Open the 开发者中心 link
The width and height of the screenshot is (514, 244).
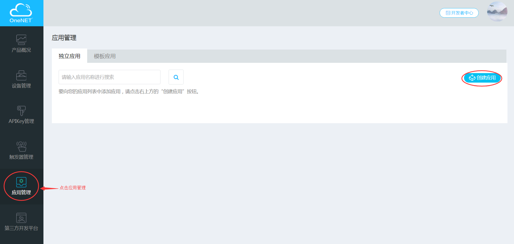tap(459, 13)
